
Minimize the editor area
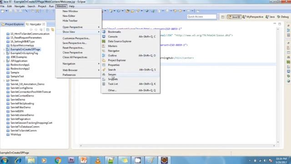coord(275,24)
